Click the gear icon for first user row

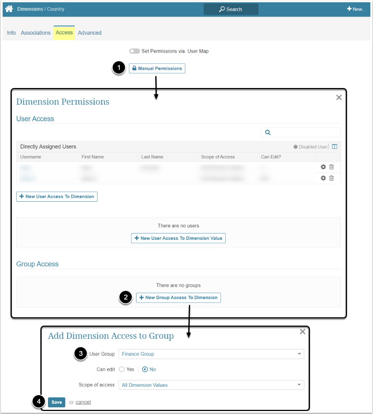click(x=323, y=167)
